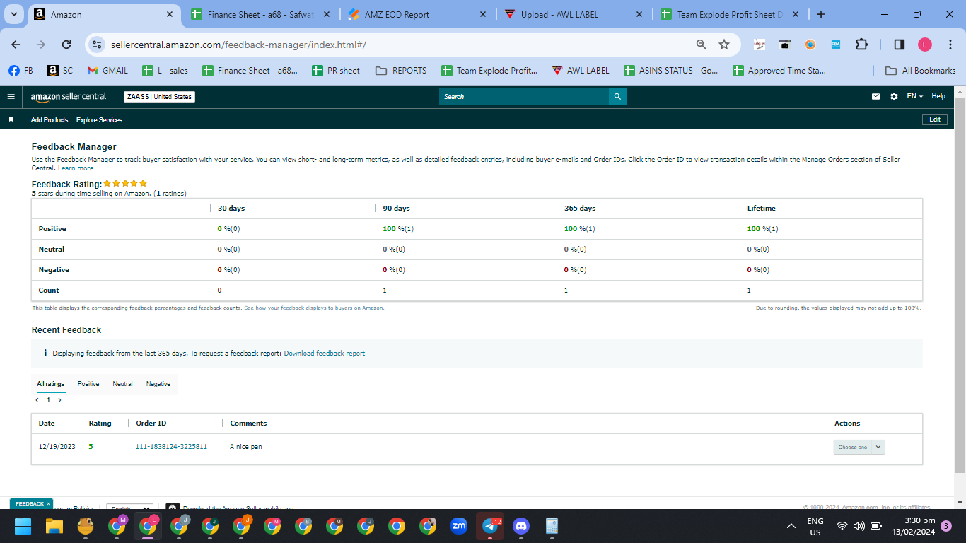
Task: Open Telegram from the taskbar
Action: pos(490,526)
